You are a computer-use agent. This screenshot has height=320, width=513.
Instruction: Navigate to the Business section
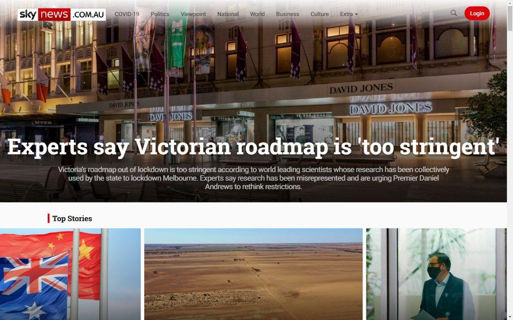(x=287, y=14)
